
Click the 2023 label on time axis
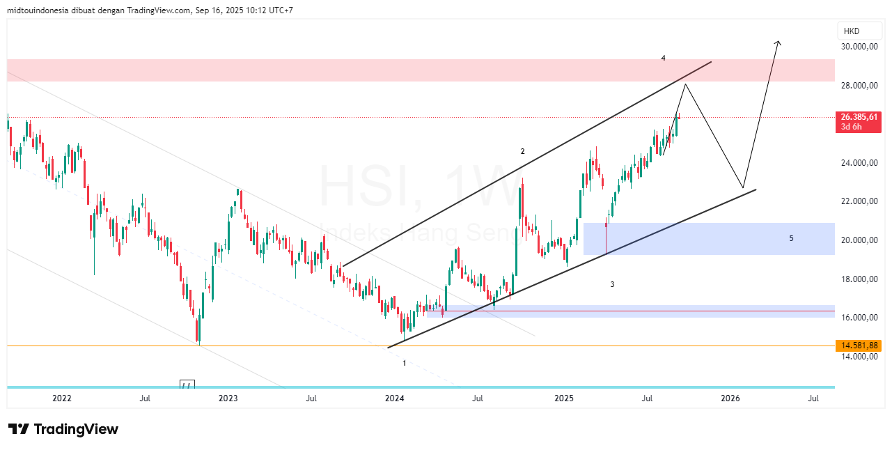click(x=228, y=398)
